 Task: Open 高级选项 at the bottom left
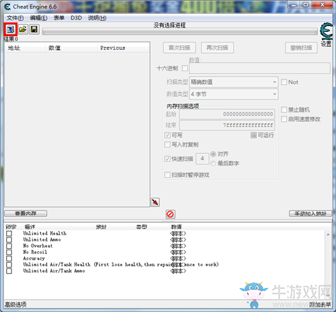point(15,305)
